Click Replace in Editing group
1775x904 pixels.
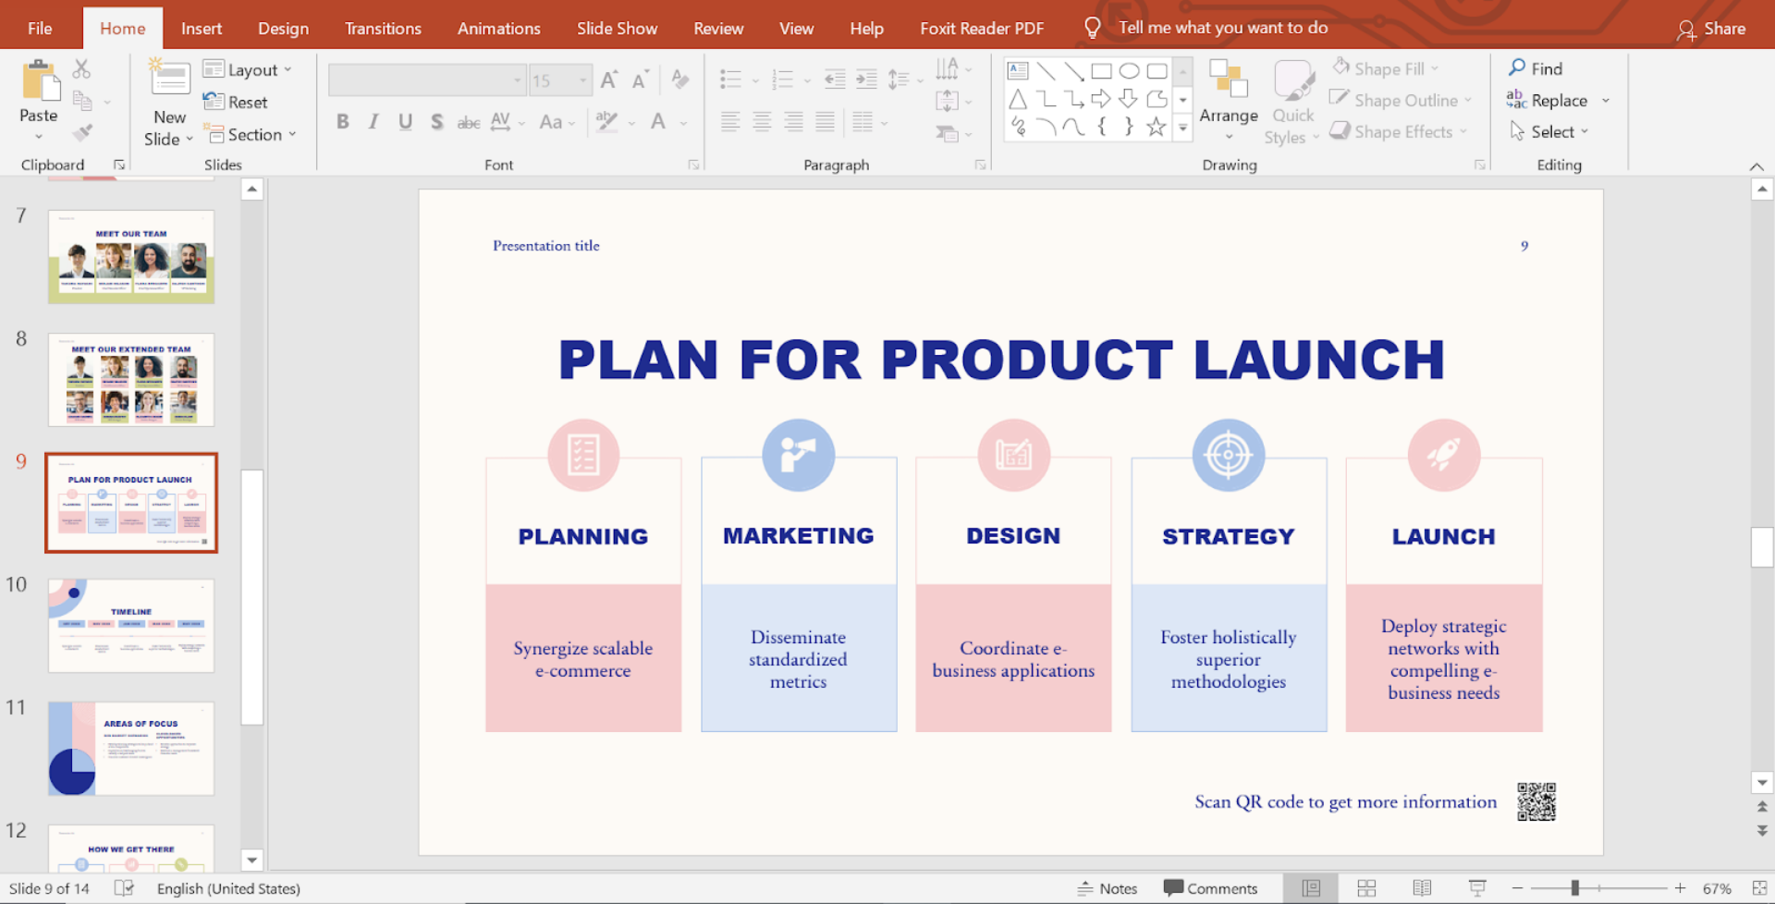[1548, 100]
